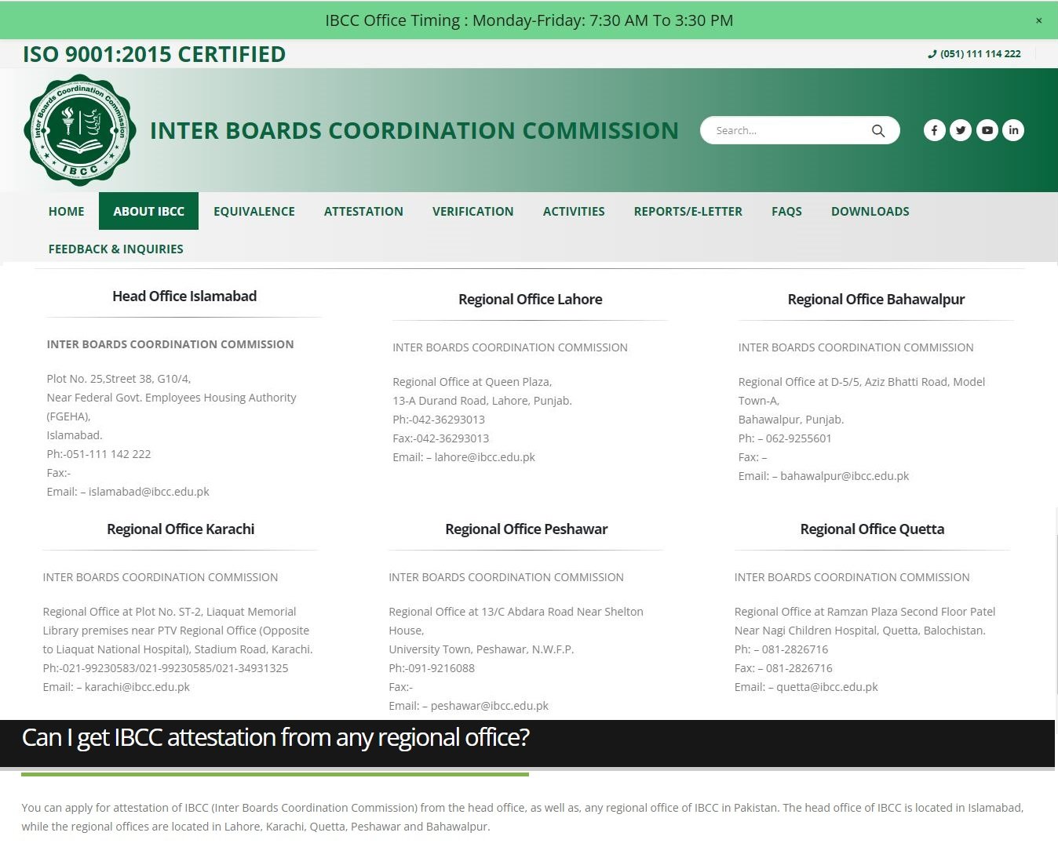Click the YouTube icon
Viewport: 1058px width, 858px height.
(987, 130)
